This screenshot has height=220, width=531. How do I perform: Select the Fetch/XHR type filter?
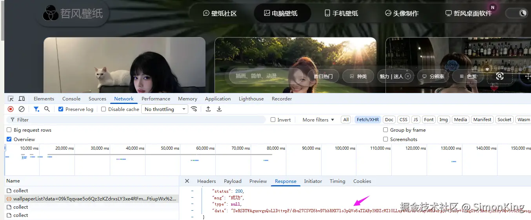(368, 120)
